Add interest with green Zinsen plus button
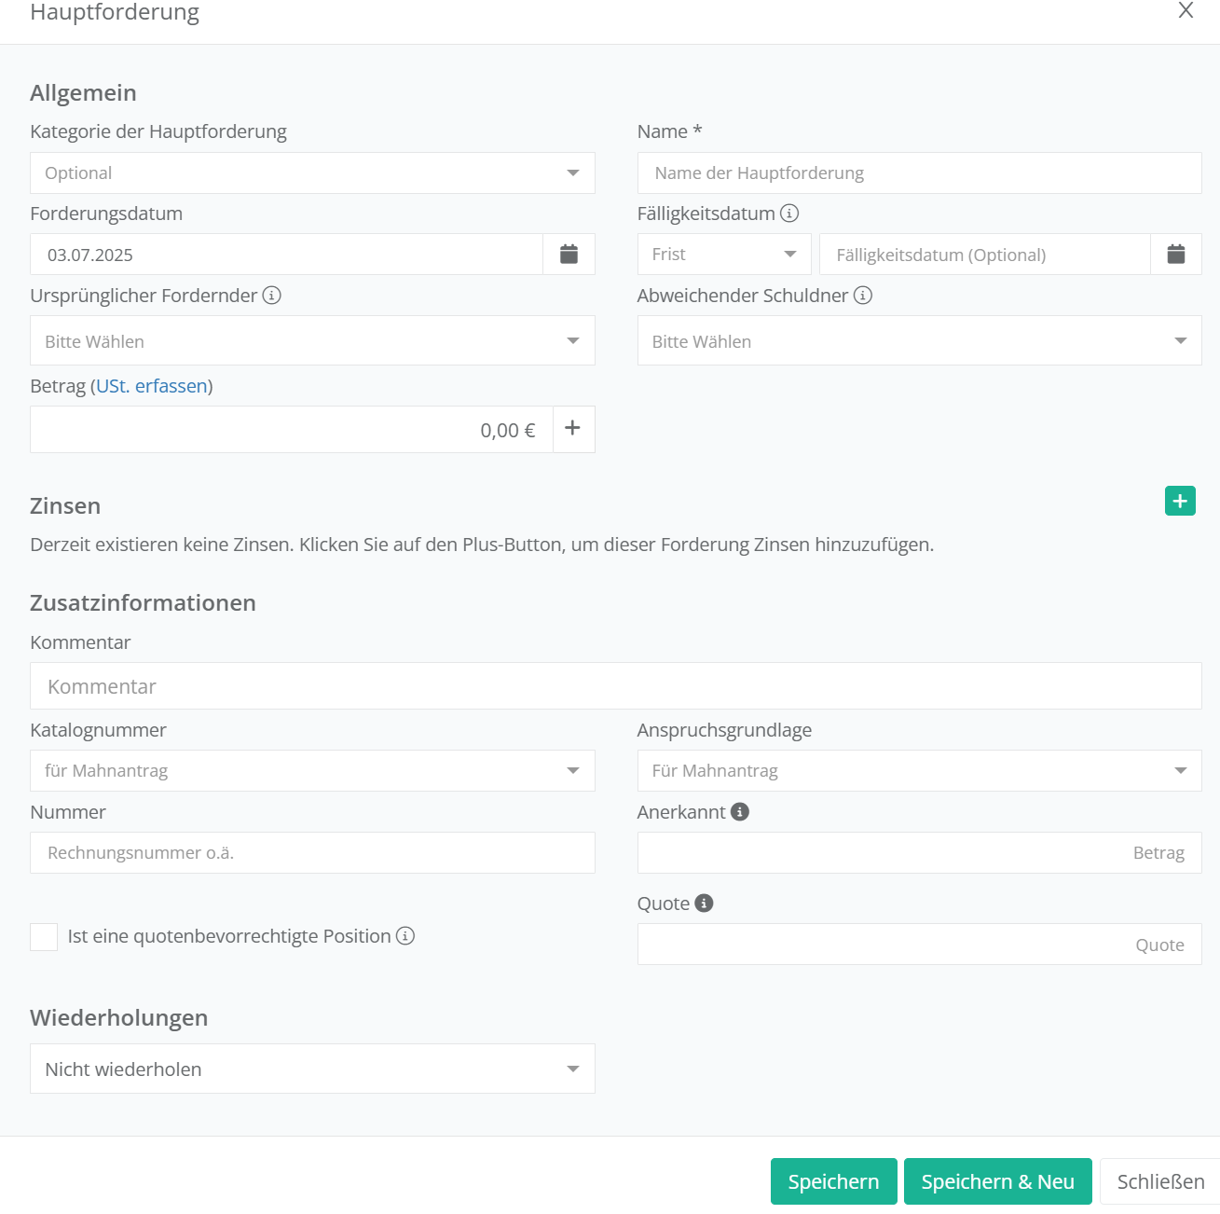Viewport: 1220px width, 1214px height. 1179,502
